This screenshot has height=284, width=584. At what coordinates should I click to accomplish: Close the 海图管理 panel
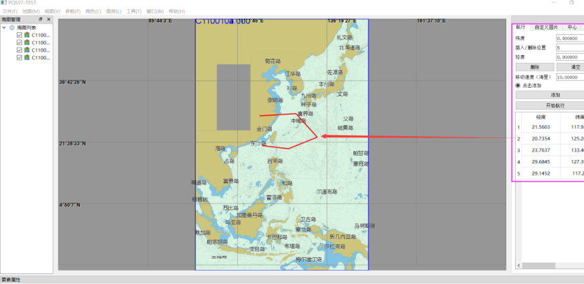pyautogui.click(x=48, y=19)
